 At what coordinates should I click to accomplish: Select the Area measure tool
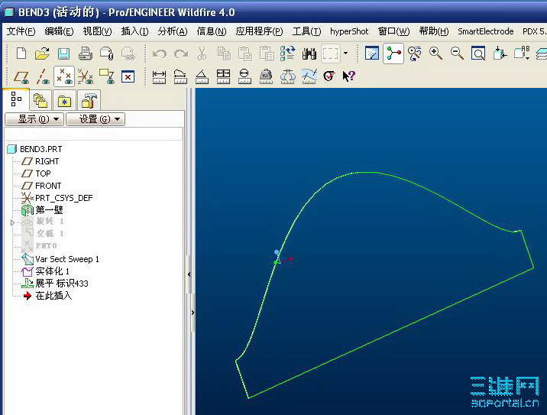pyautogui.click(x=223, y=76)
